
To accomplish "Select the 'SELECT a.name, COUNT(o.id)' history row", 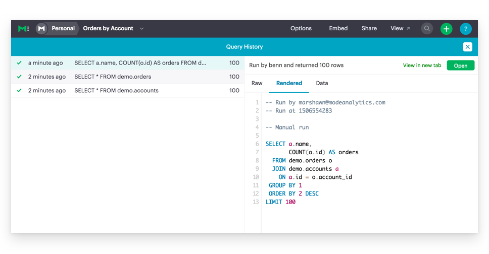I will (128, 63).
